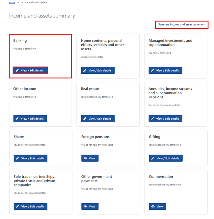Edit Sole trader, partnerships details
Viewport: 214px width, 219px height.
coord(31,207)
